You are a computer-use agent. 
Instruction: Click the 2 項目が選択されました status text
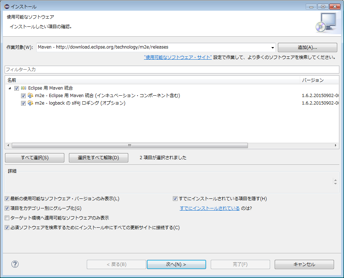(163, 158)
